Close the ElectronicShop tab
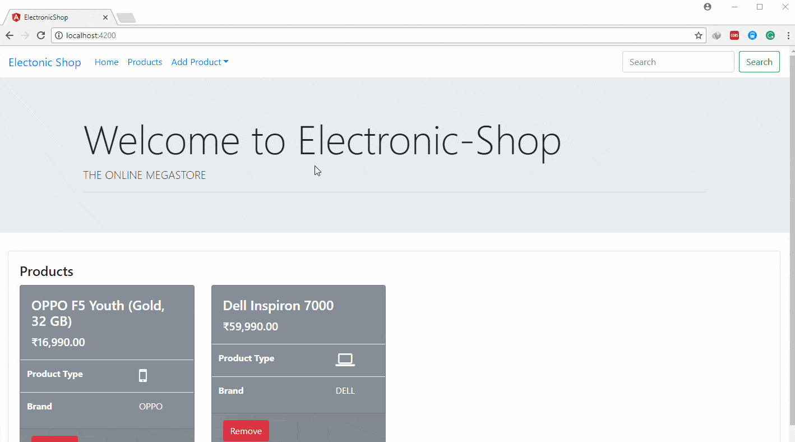Image resolution: width=795 pixels, height=442 pixels. 105,17
